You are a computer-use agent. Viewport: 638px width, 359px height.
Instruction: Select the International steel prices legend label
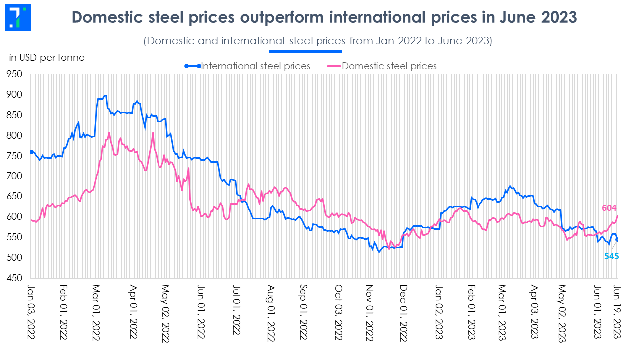[256, 66]
